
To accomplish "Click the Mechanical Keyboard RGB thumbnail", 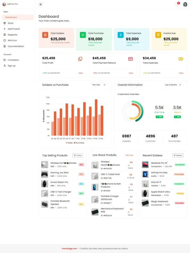I will point(95,212).
